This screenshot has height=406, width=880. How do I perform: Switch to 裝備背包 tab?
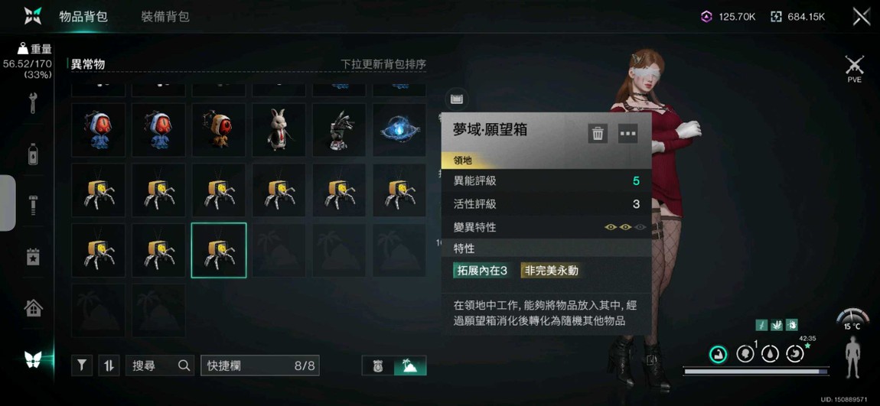165,16
